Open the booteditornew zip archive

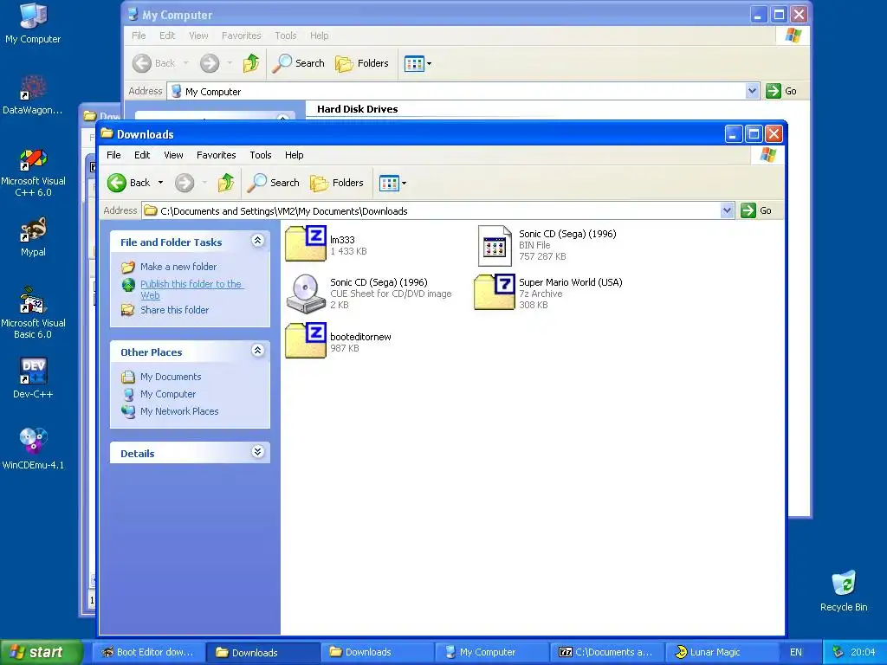306,341
